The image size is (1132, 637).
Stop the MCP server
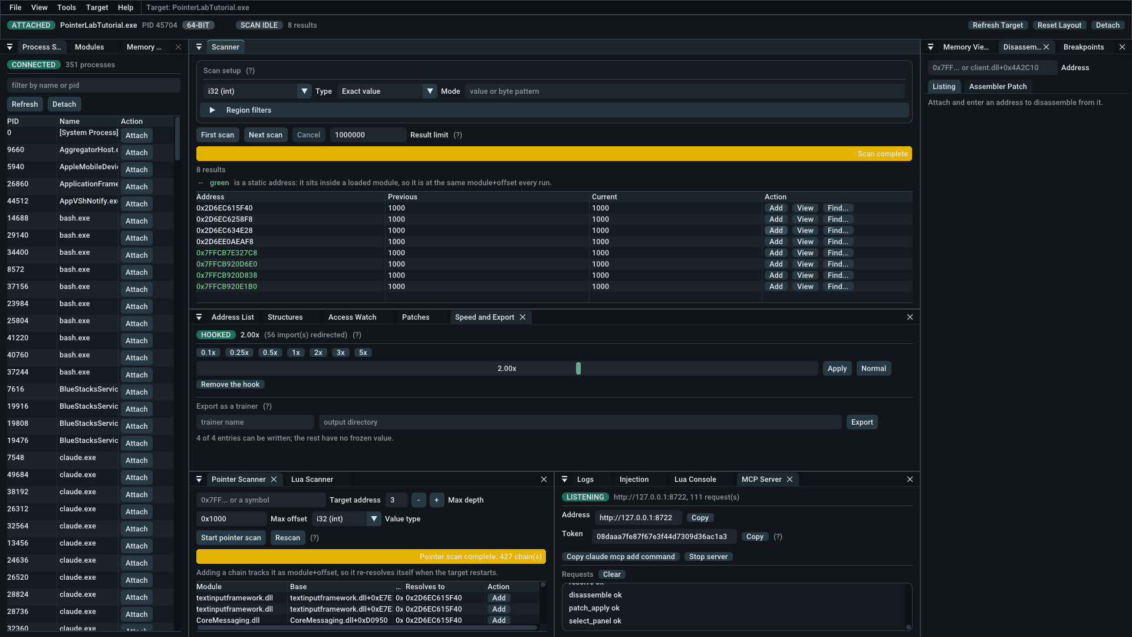pos(708,557)
